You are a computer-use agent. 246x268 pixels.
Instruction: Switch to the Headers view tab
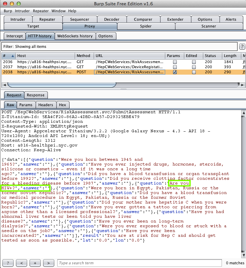pos(45,105)
